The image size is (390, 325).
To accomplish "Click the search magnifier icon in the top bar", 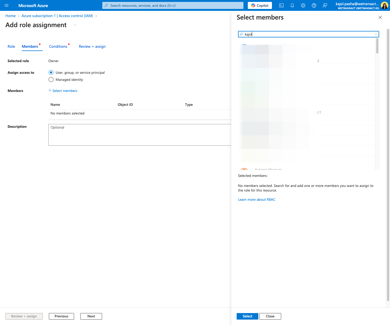I will click(106, 5).
